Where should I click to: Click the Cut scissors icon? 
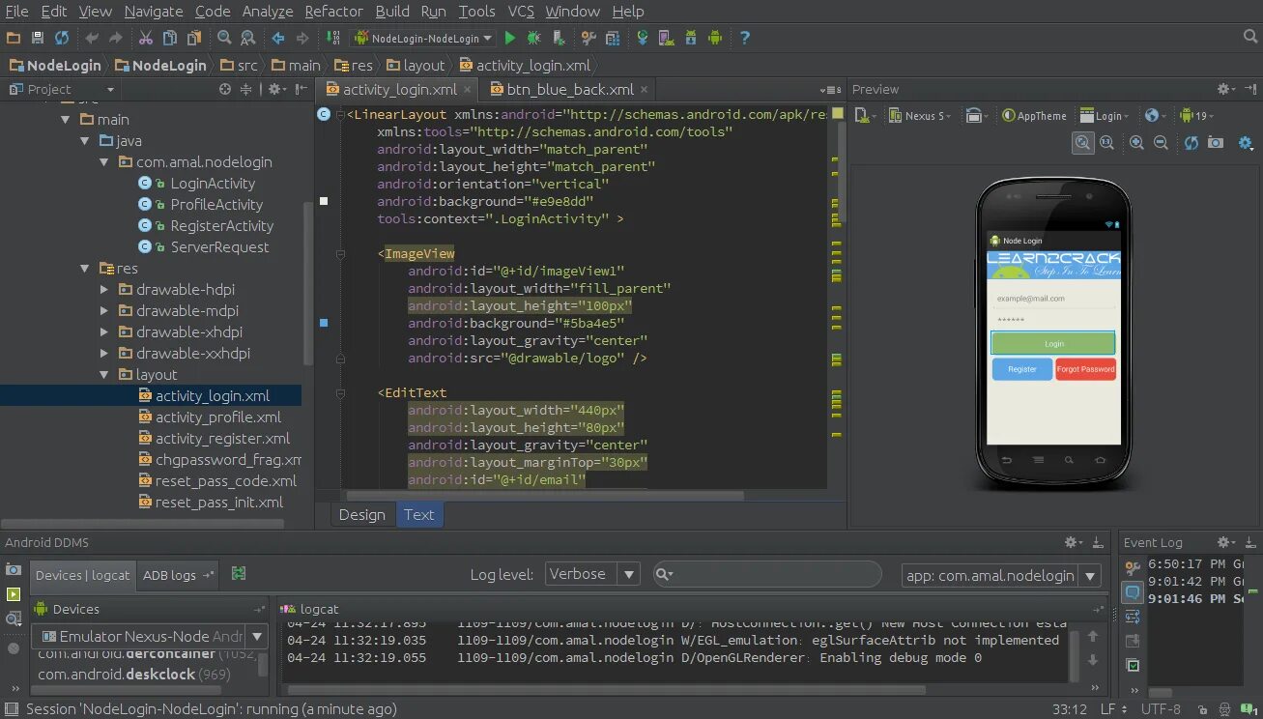coord(145,38)
